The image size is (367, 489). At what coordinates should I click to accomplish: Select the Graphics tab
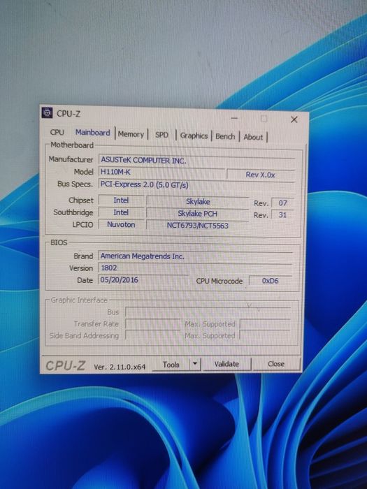click(x=194, y=136)
